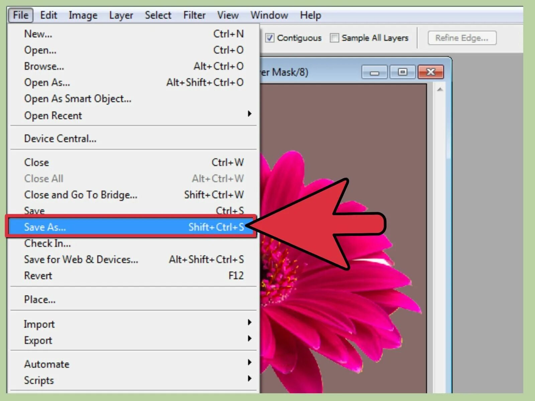Choose New... from the File menu

[133, 34]
